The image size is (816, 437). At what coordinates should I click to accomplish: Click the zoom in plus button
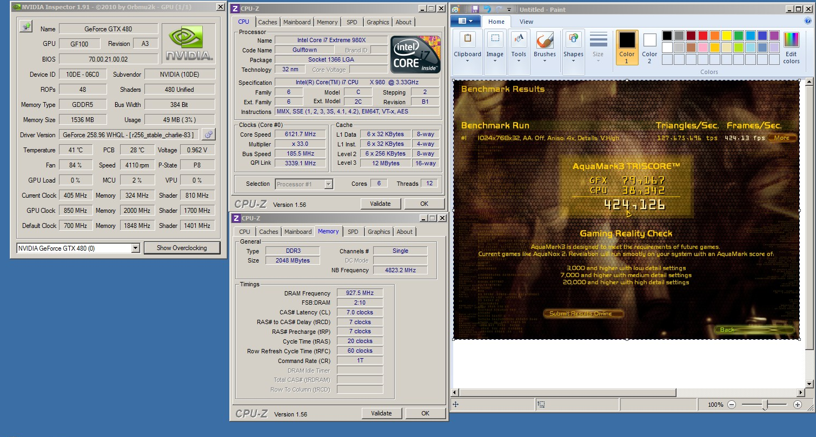click(798, 405)
